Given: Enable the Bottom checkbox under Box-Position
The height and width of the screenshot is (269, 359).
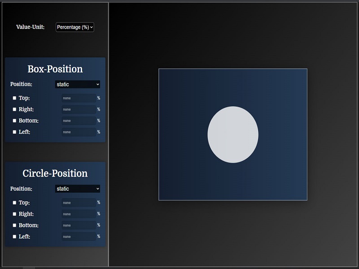Looking at the screenshot, I should pos(14,120).
